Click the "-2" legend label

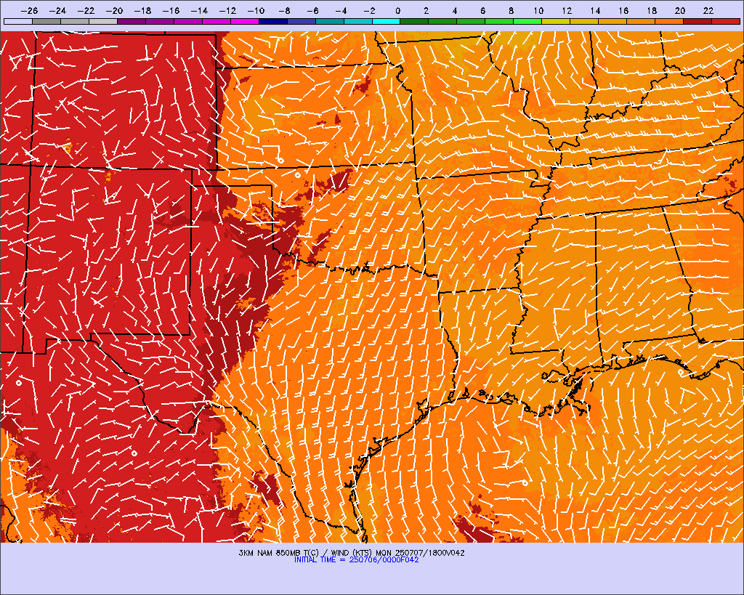tap(369, 10)
